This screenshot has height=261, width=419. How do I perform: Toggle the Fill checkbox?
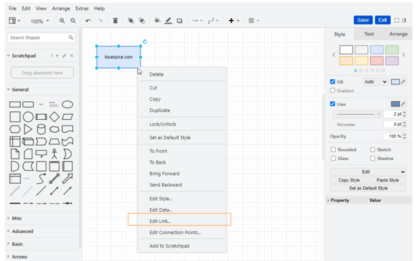tap(333, 82)
